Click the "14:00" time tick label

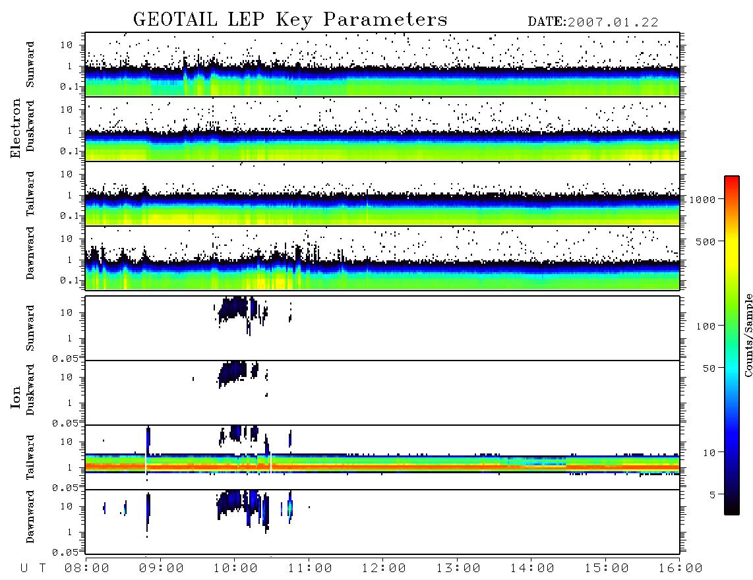point(532,569)
